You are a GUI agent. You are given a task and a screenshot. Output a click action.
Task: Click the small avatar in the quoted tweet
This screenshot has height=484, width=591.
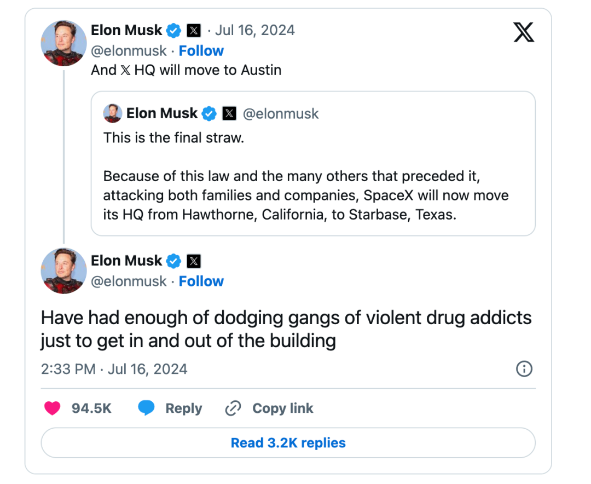pos(113,113)
